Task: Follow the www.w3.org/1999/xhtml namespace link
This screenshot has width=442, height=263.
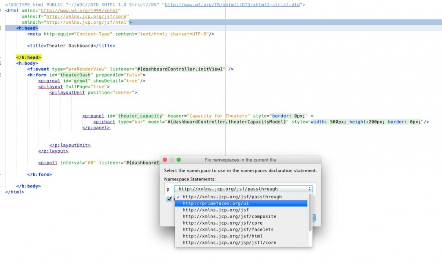Action: coord(79,11)
